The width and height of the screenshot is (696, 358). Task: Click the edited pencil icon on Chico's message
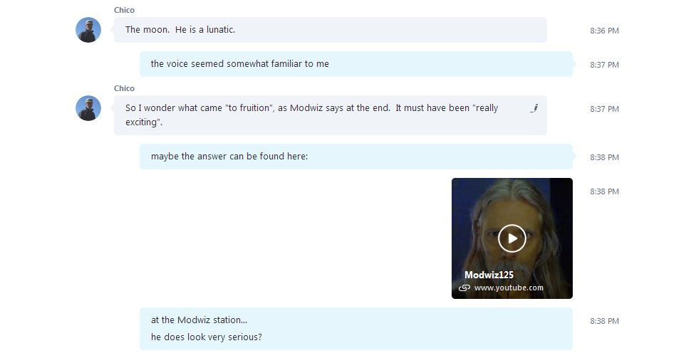[534, 107]
